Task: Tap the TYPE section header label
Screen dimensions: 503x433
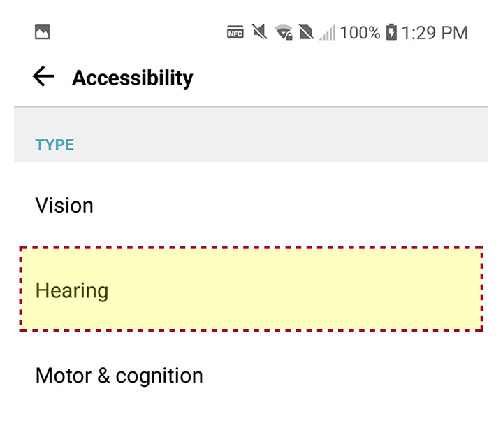Action: pyautogui.click(x=54, y=145)
